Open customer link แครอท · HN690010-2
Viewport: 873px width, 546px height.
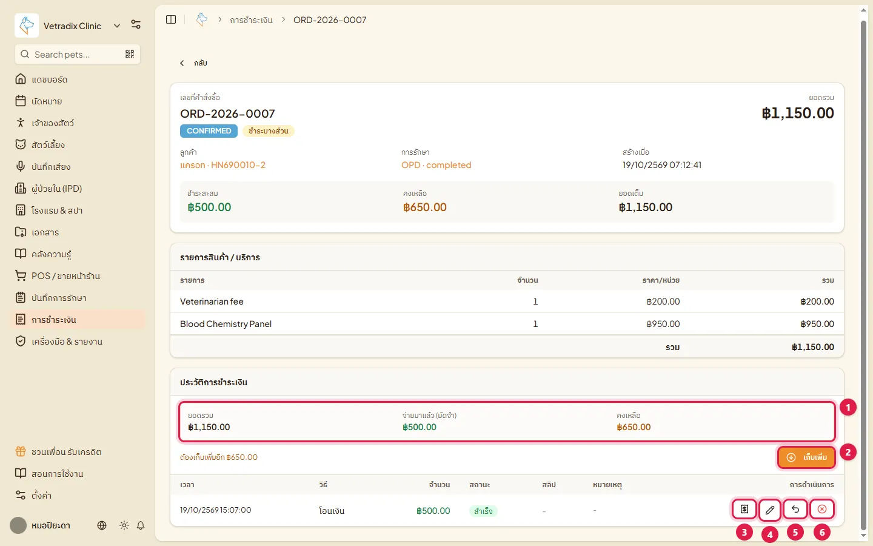[222, 165]
